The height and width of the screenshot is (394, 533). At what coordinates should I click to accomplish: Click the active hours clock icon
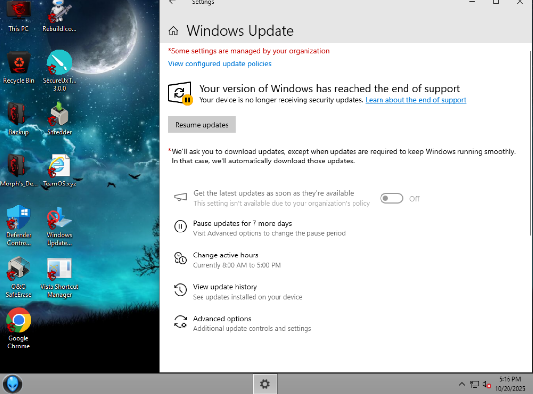tap(180, 258)
